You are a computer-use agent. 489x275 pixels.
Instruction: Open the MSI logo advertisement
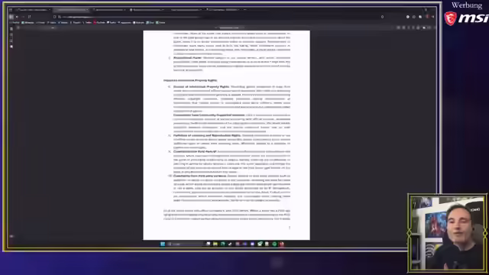tap(466, 18)
